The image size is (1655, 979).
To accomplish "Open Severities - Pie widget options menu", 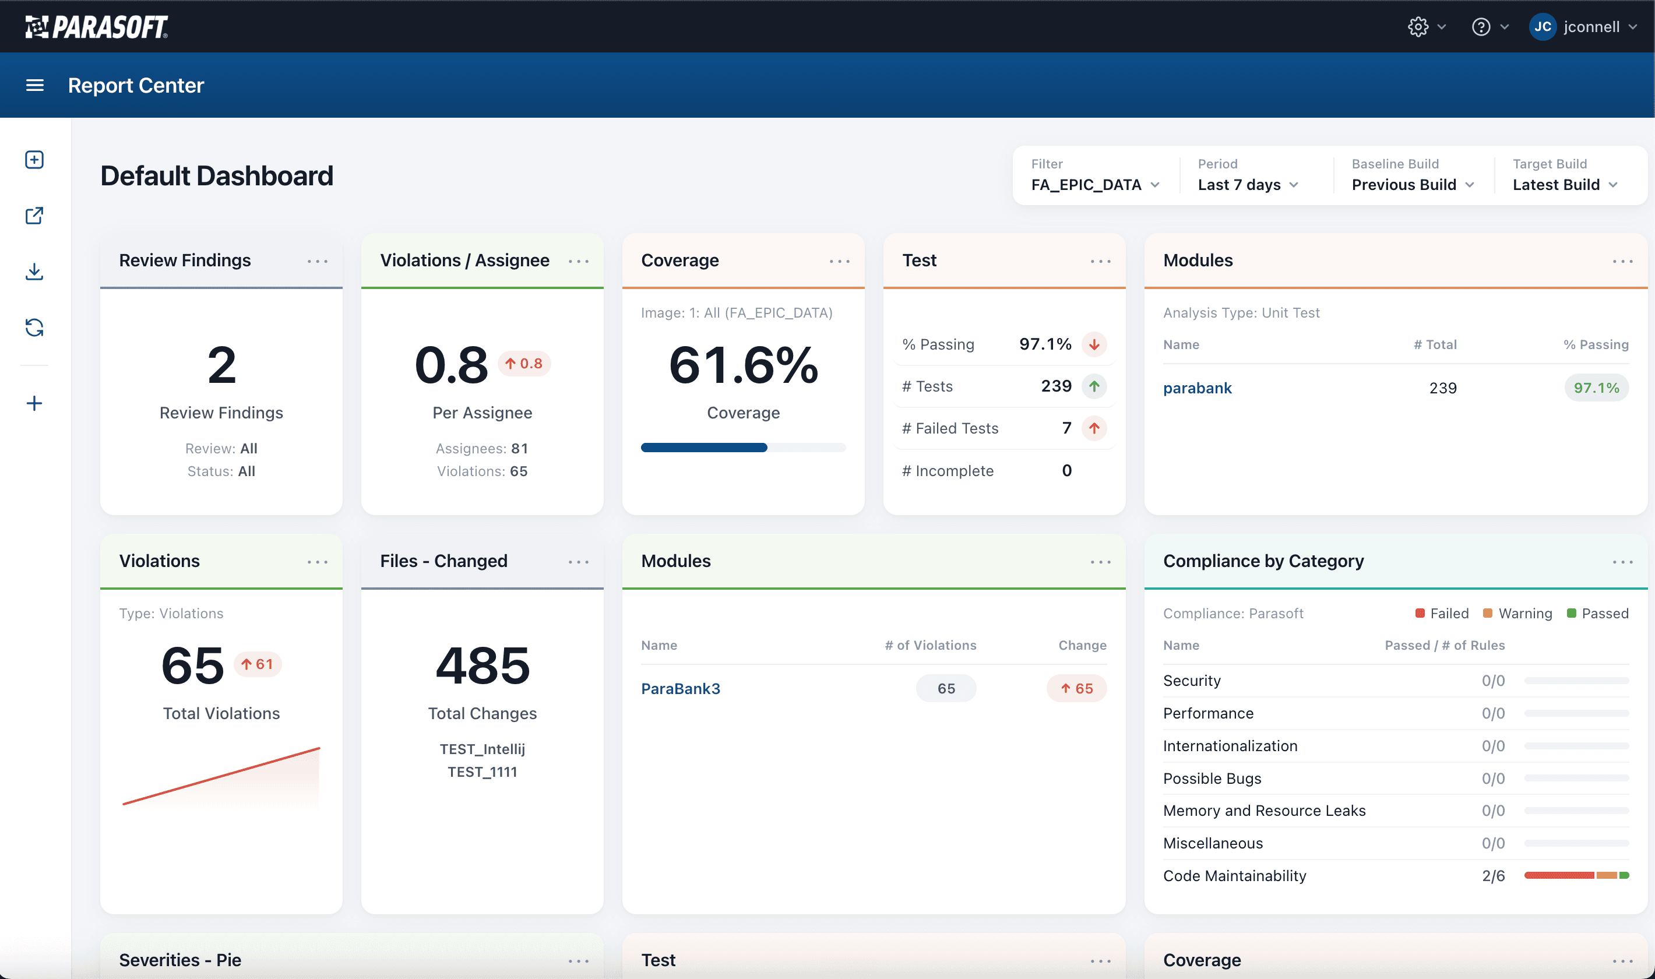I will [579, 961].
